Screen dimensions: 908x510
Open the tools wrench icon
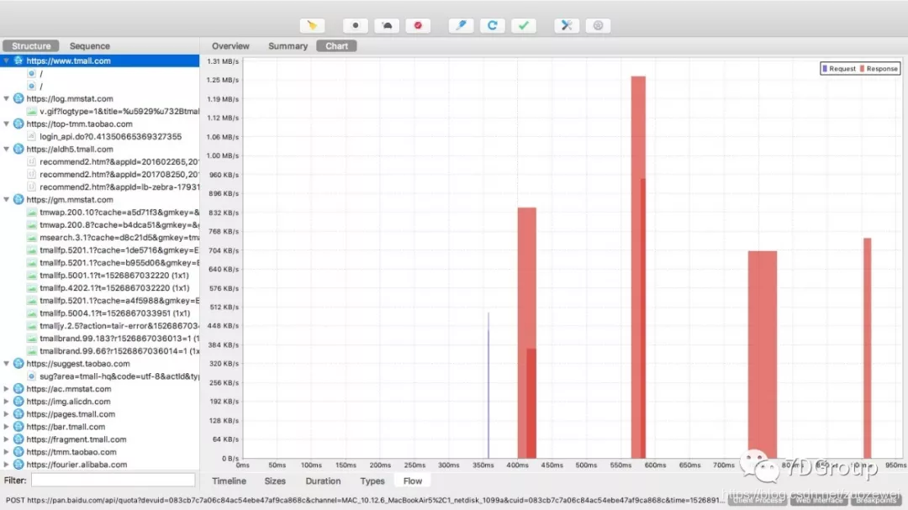click(567, 25)
